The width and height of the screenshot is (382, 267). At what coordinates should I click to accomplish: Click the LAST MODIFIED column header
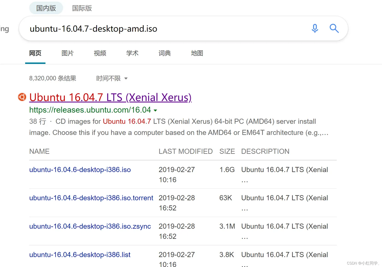click(x=186, y=151)
